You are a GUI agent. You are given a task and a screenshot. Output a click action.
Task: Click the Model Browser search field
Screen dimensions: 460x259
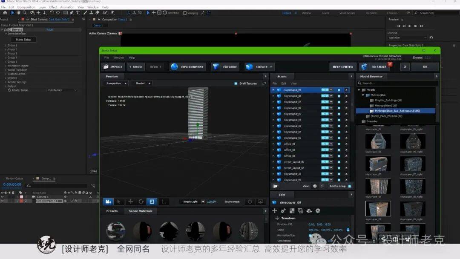tap(397, 83)
